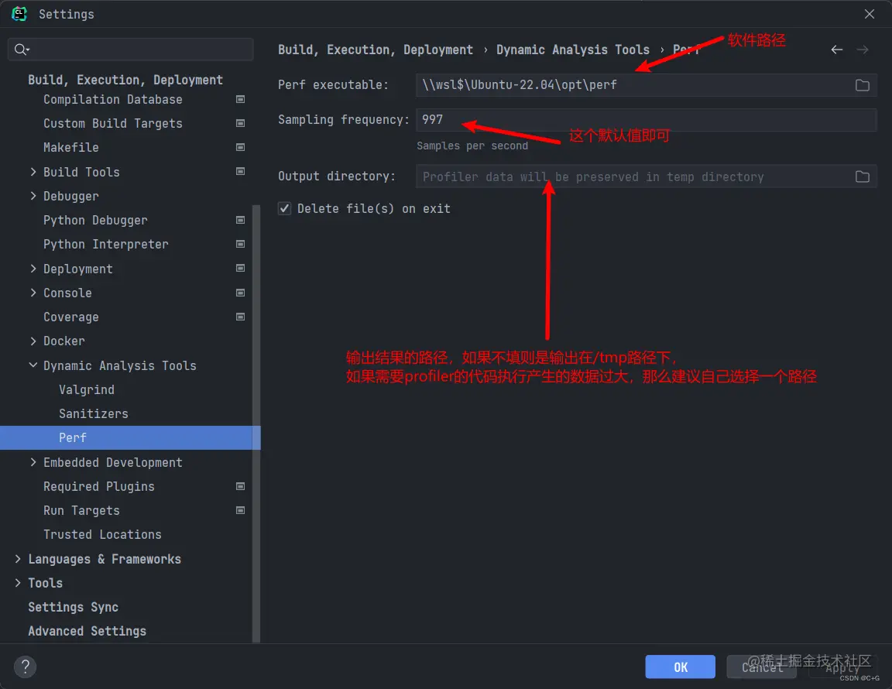Open help with question mark button
892x689 pixels.
[x=25, y=667]
